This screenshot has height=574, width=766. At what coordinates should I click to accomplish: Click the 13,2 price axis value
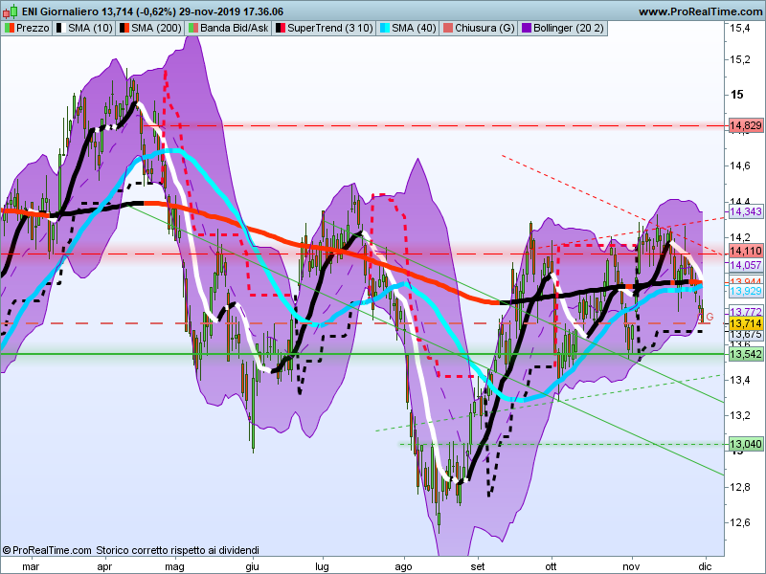coord(739,415)
